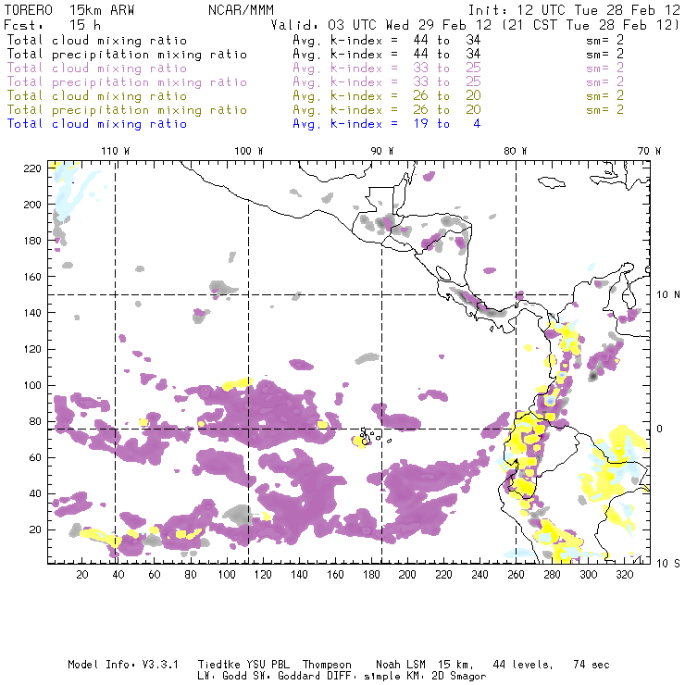Select the "Fcst: 15 h" forecast hour text
685x685 pixels.
53,25
